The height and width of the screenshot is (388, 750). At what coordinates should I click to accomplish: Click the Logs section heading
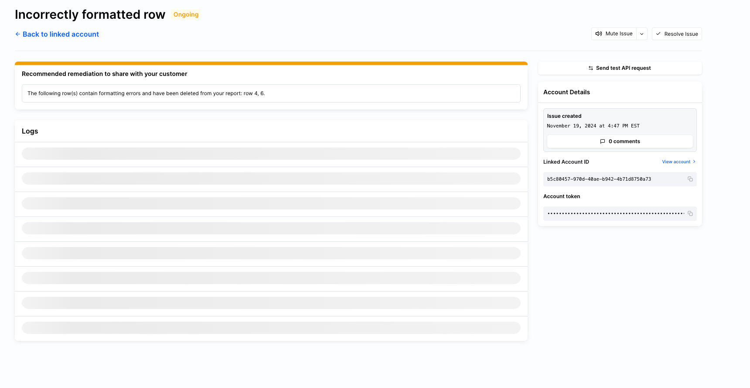pos(30,131)
